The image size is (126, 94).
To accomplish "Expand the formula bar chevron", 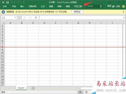I will (124, 18).
